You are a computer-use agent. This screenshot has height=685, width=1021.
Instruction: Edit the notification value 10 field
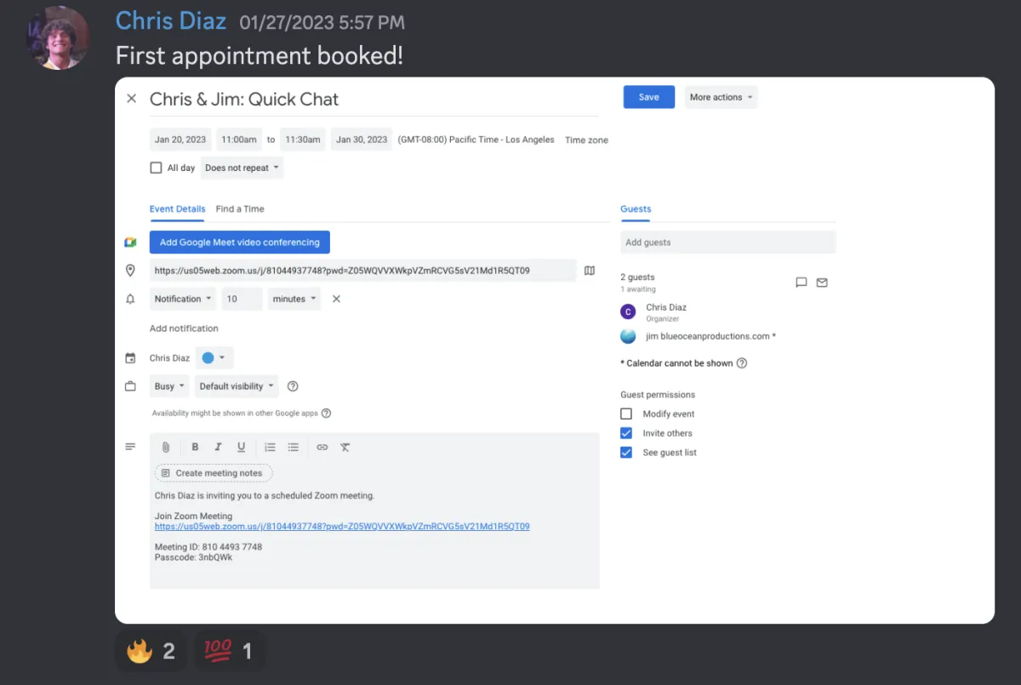point(242,299)
